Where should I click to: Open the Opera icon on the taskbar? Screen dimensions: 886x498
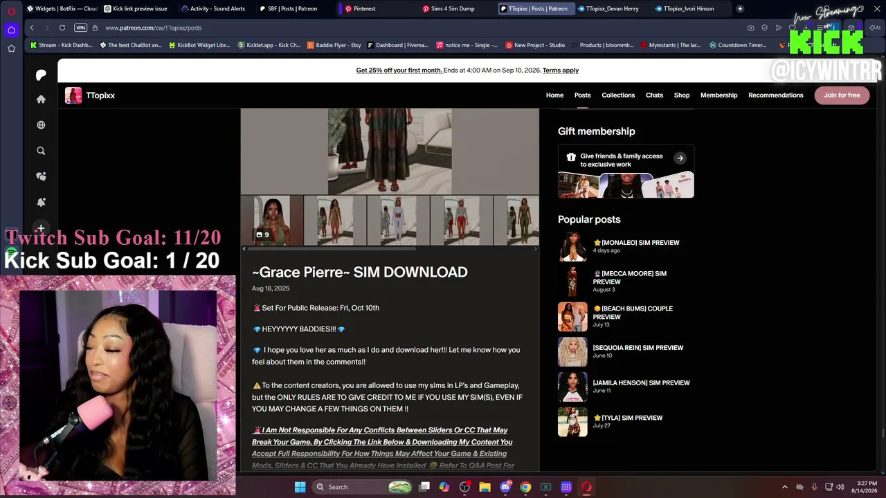coord(586,487)
